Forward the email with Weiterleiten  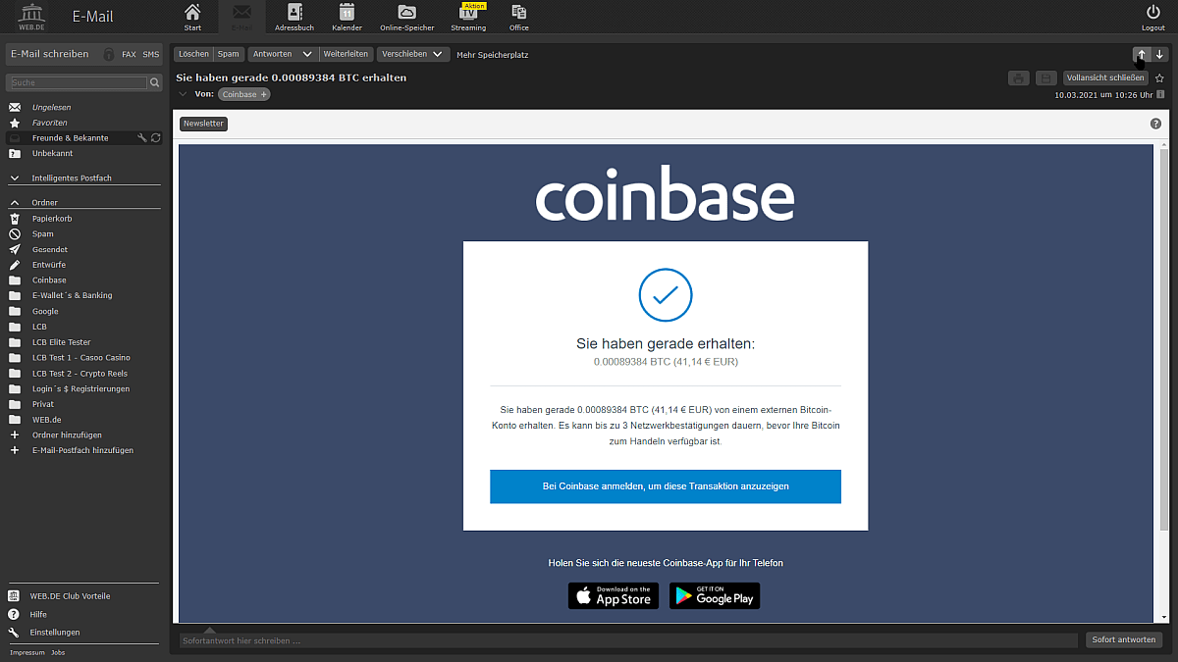346,55
